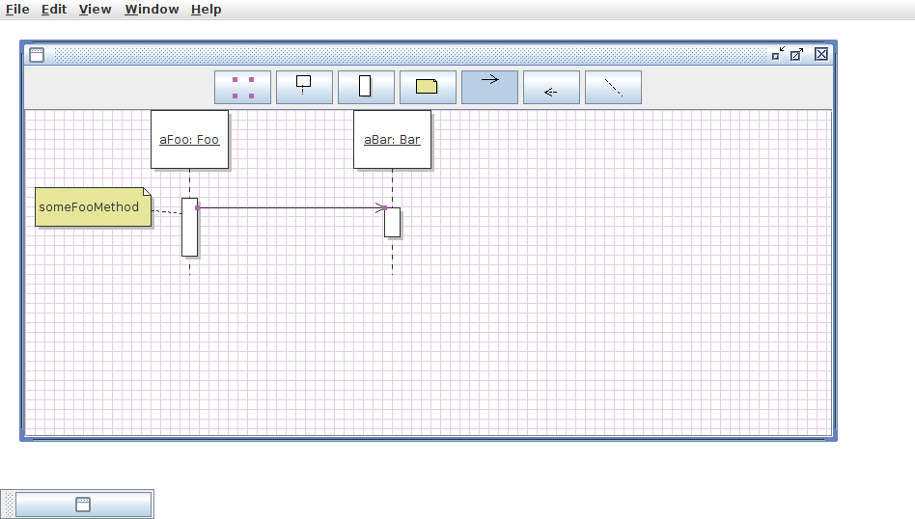Select the yellow note tool
This screenshot has width=915, height=519.
click(x=428, y=87)
